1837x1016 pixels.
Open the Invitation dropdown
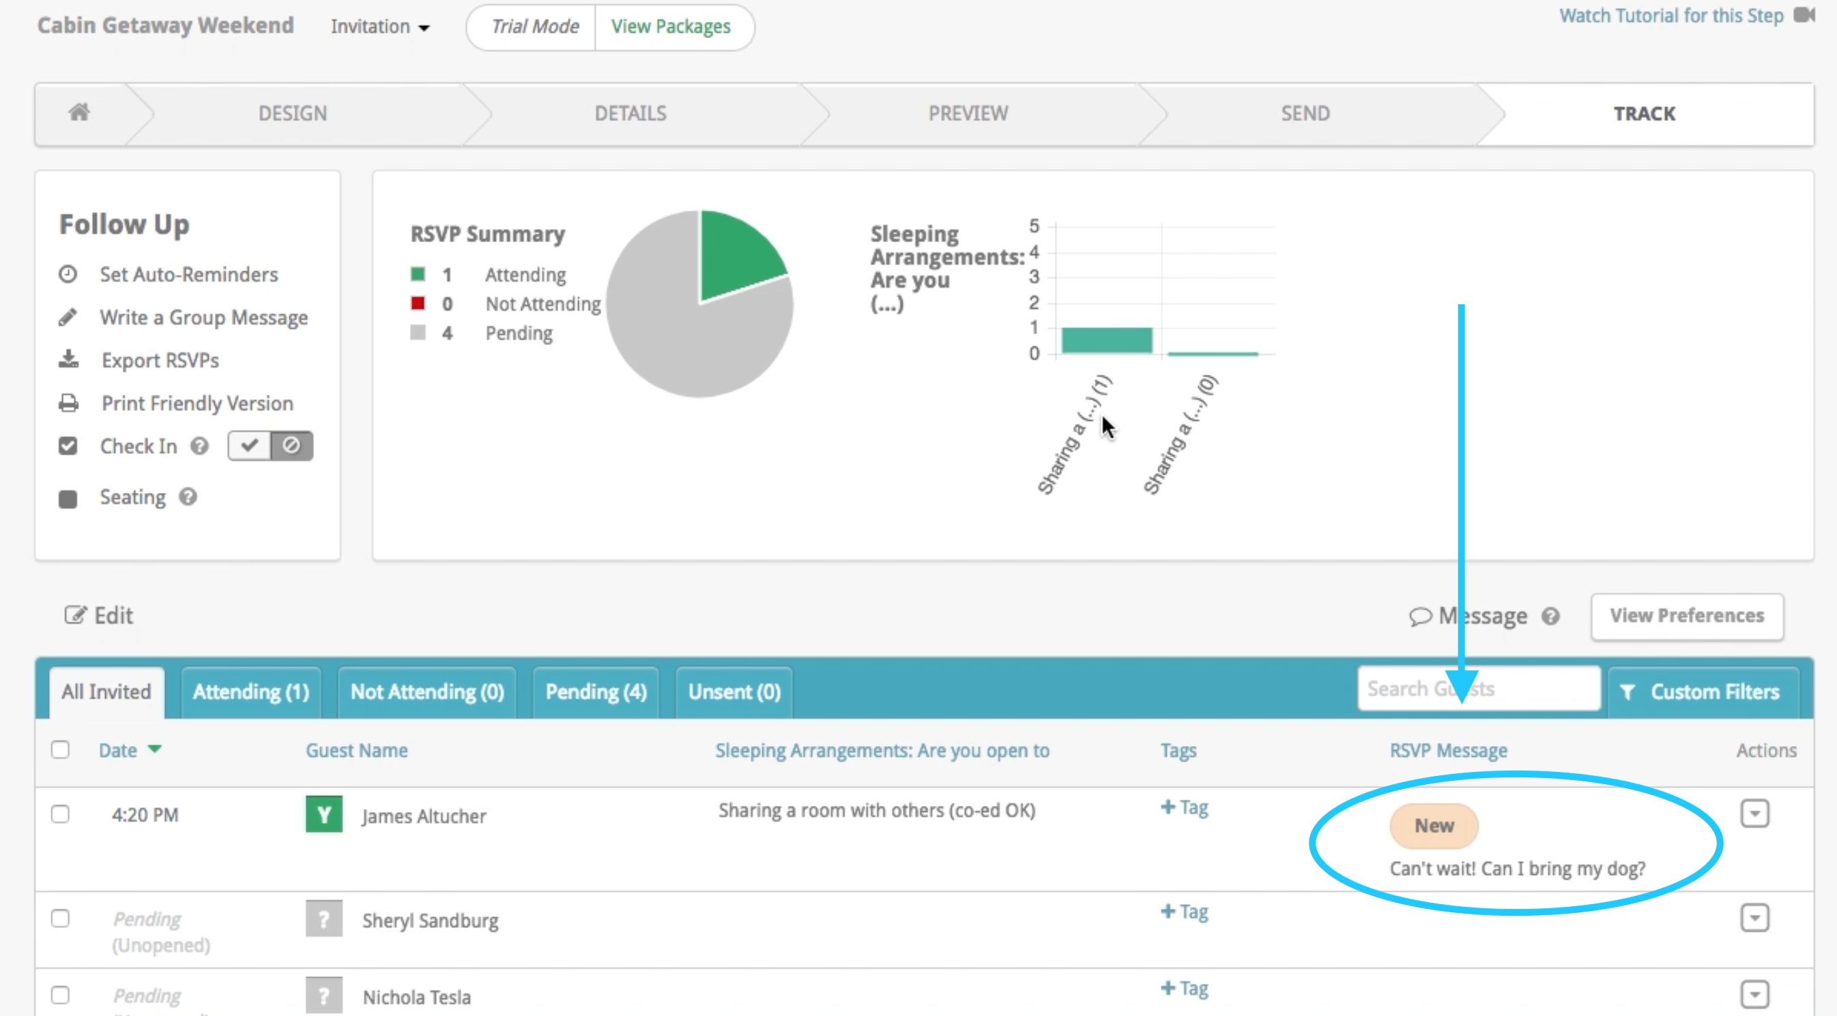[x=380, y=27]
